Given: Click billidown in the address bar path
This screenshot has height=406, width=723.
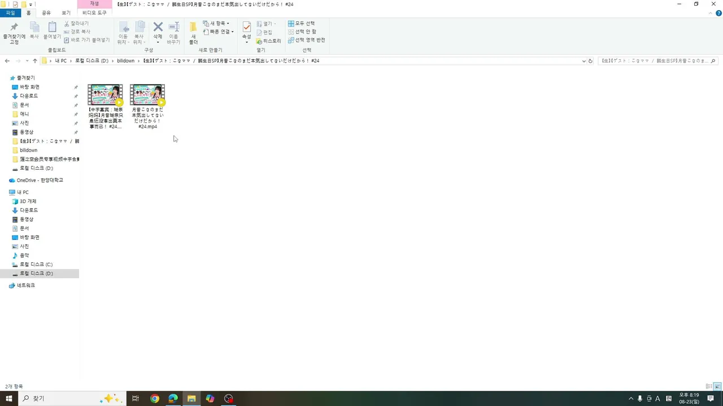Looking at the screenshot, I should (125, 61).
